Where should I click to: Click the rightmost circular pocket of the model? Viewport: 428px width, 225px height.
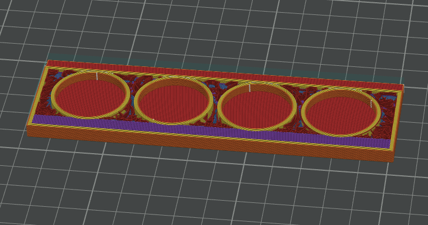pos(342,112)
